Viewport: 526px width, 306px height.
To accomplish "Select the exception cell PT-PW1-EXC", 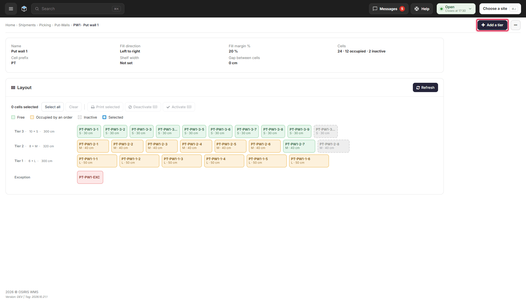I will (90, 177).
